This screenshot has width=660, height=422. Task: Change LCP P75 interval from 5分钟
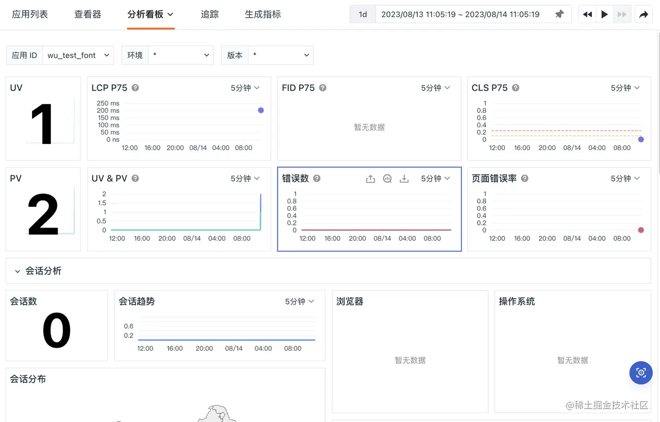click(x=245, y=88)
